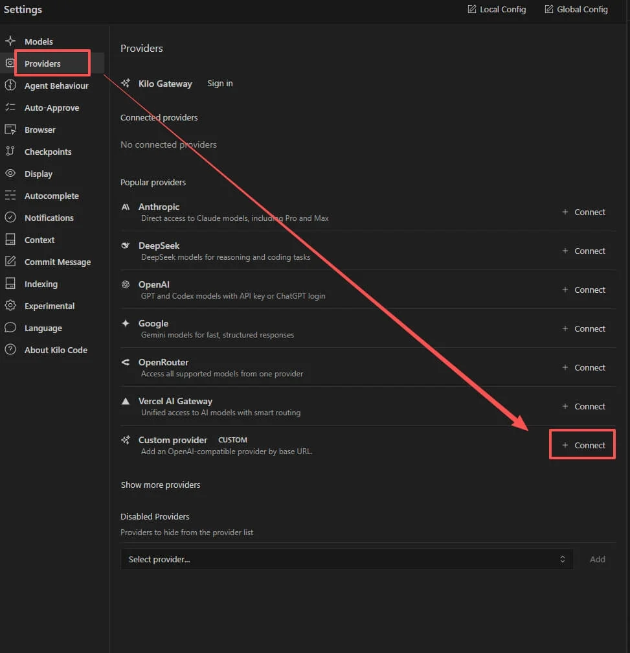Expand Show more providers
630x653 pixels.
(160, 485)
